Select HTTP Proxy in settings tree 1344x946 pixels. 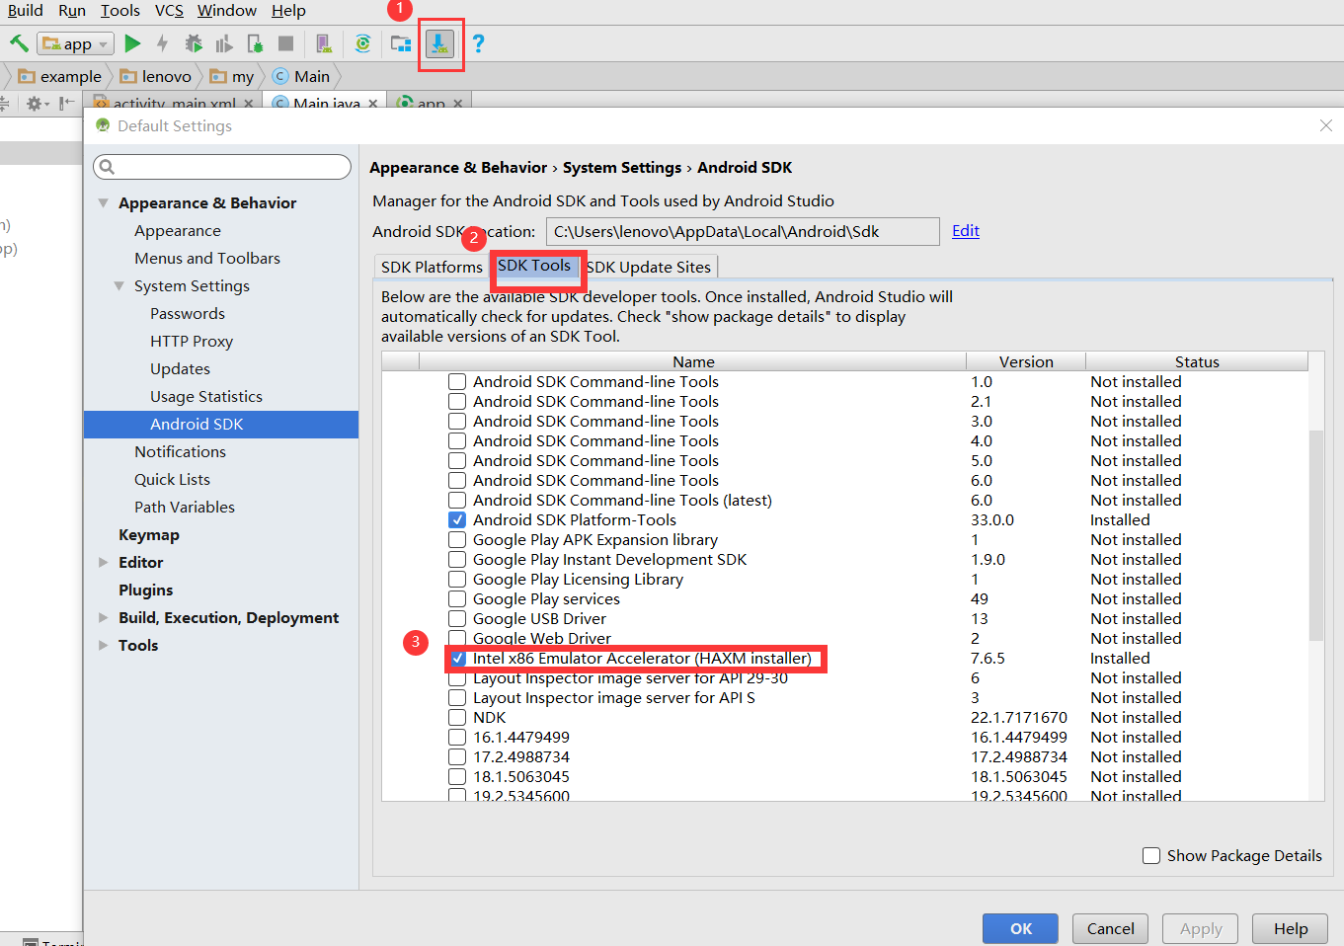[192, 341]
